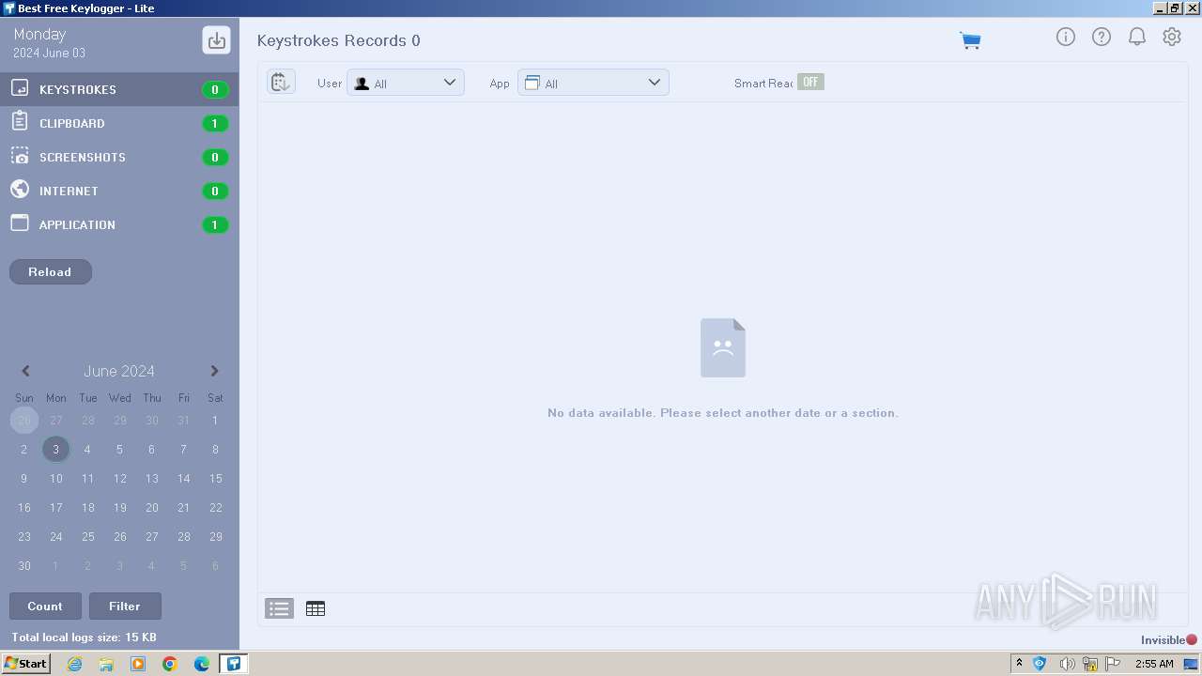
Task: Select the APPLICATION section
Action: (119, 224)
